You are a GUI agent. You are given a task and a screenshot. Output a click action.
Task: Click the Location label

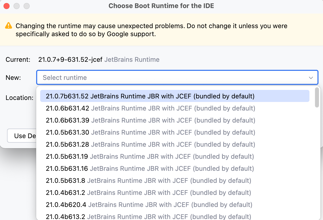[20, 98]
